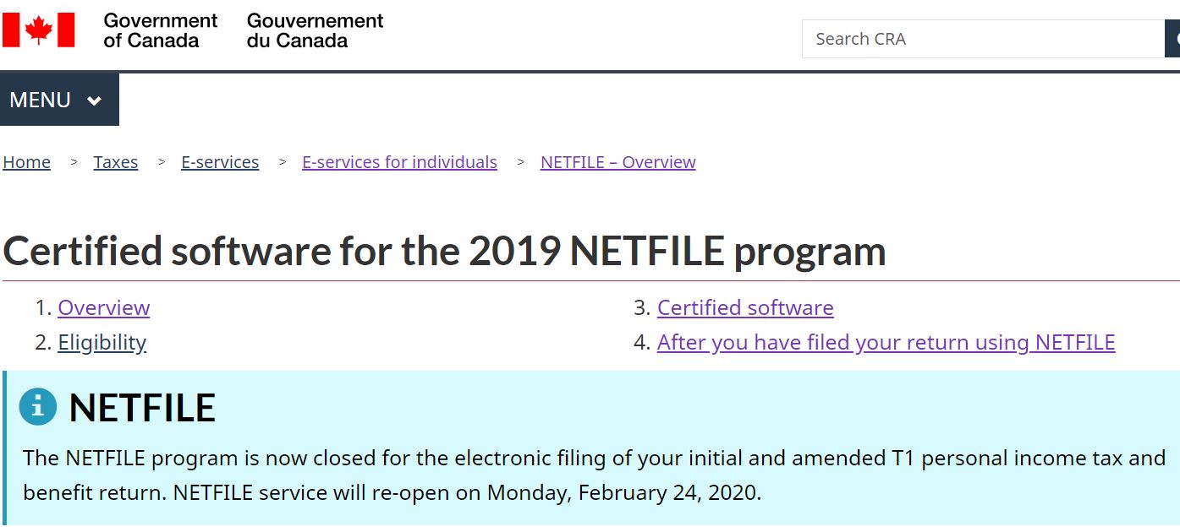Open the MENU button
This screenshot has width=1180, height=532.
tap(58, 100)
